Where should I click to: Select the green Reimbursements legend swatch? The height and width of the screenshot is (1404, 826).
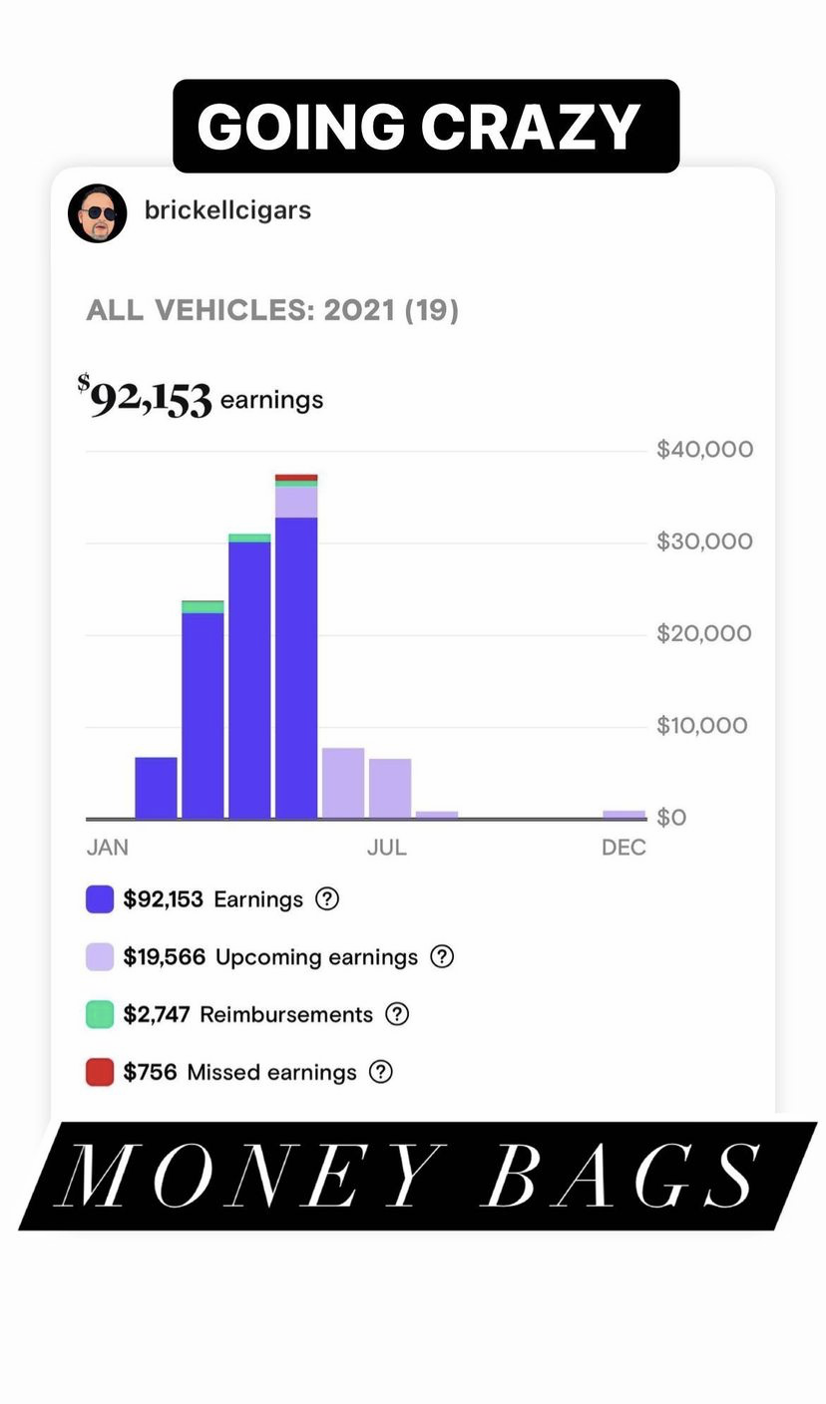pos(100,1015)
